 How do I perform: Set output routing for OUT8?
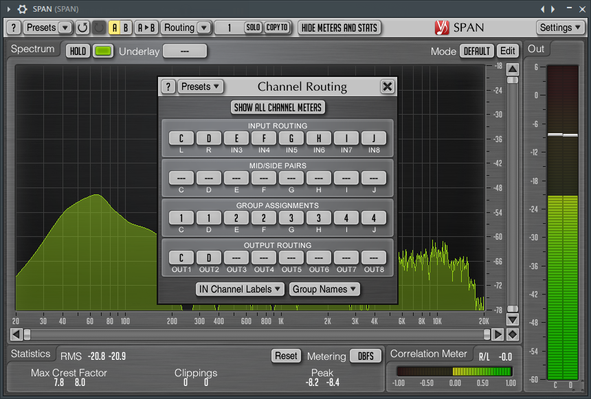(374, 258)
